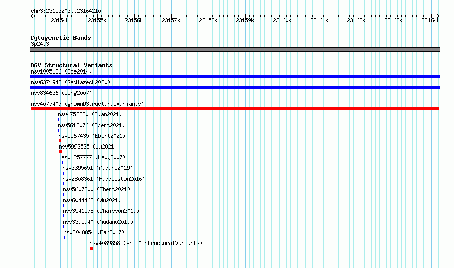Select the blue bar for nsv1005186

click(x=235, y=77)
